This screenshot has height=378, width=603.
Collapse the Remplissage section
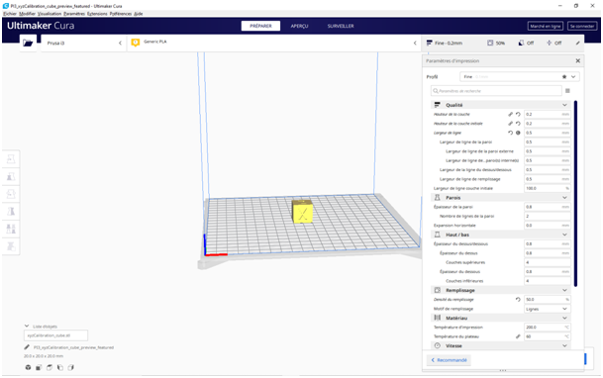(x=564, y=290)
